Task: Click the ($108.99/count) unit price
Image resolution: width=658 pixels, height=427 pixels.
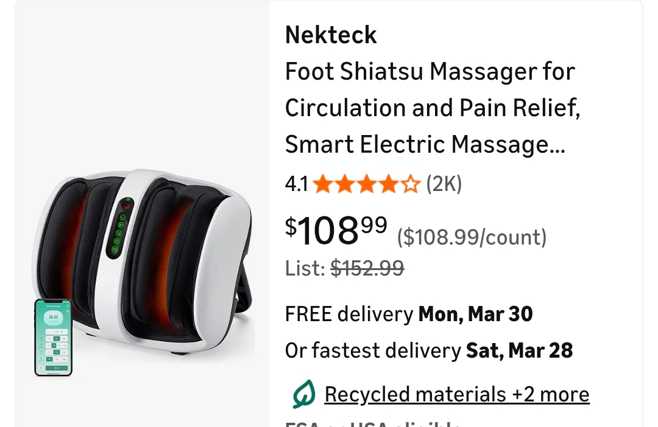Action: (472, 237)
